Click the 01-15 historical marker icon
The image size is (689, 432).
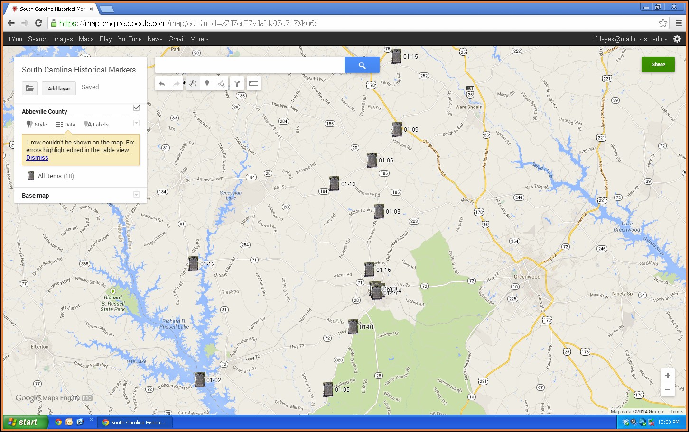click(x=396, y=56)
